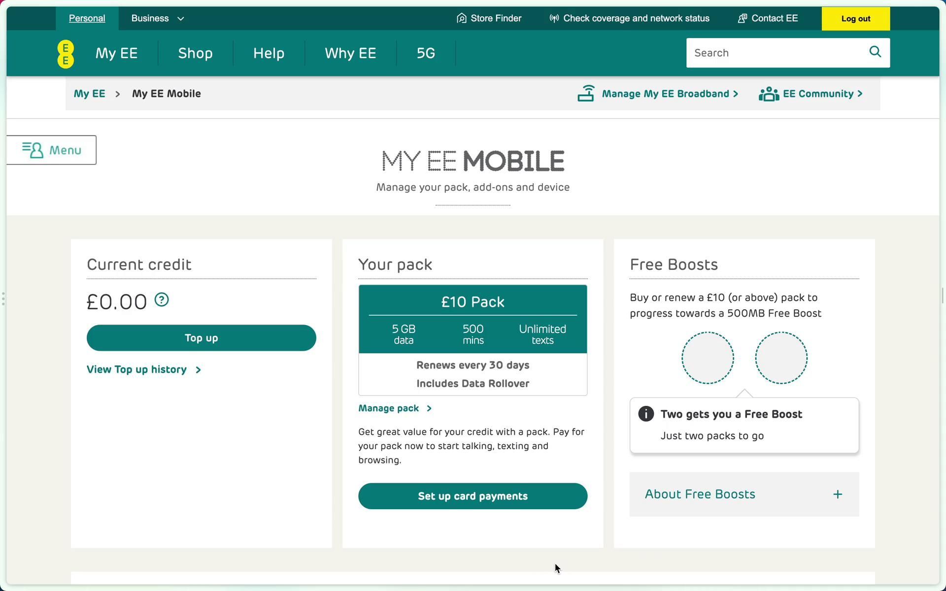
Task: Click the Store Finder icon
Action: point(462,18)
